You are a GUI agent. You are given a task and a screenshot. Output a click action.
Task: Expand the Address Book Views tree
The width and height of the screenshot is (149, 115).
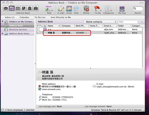pos(3,33)
